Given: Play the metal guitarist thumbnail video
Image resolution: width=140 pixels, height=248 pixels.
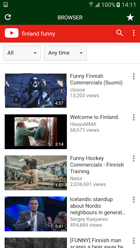Looking at the screenshot, I should point(36,91).
